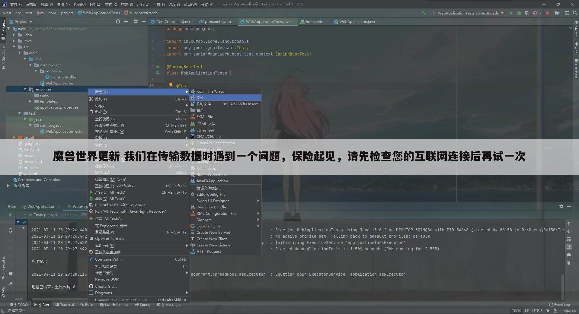Choose Open in Terminal menu entry

[139, 239]
